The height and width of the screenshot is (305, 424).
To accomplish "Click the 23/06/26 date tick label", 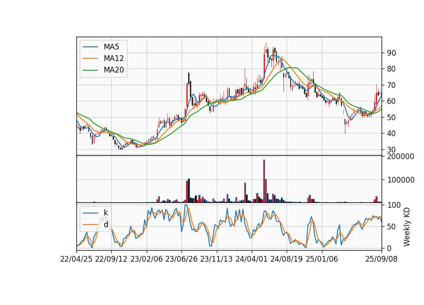I will click(x=182, y=259).
